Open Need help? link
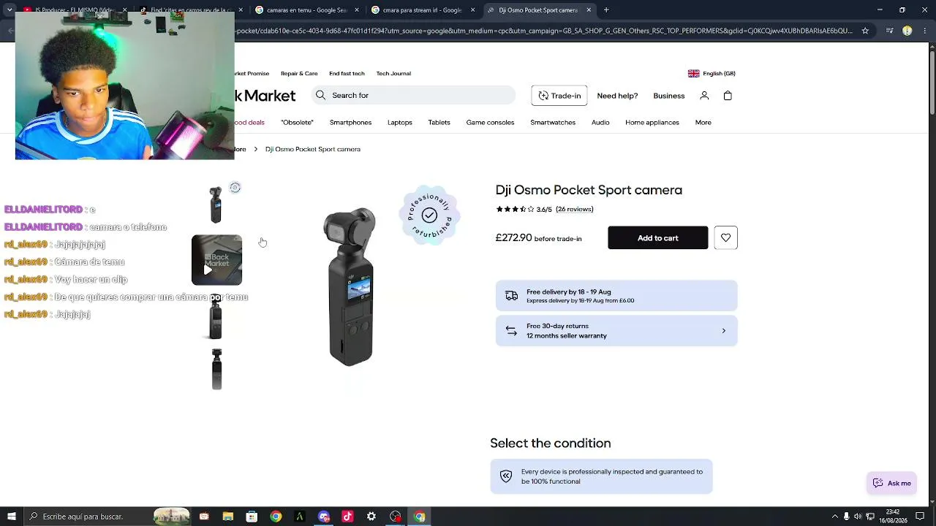The image size is (936, 526). 617,96
